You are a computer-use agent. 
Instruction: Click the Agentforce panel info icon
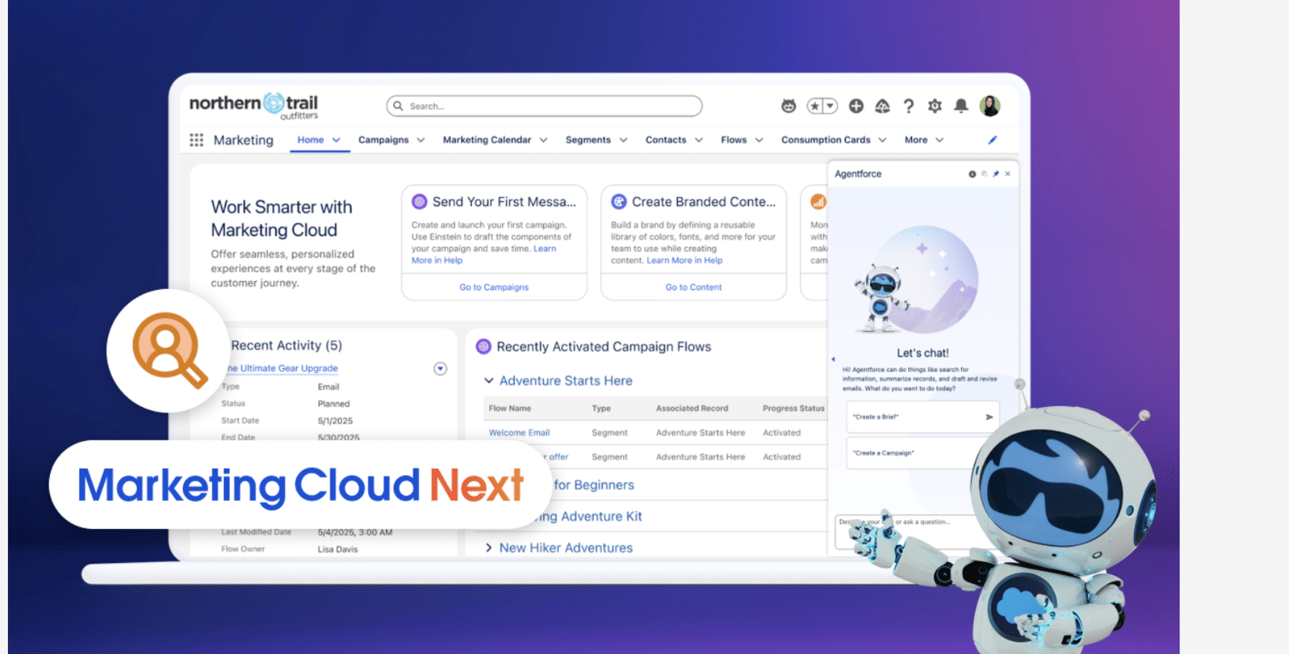tap(972, 174)
